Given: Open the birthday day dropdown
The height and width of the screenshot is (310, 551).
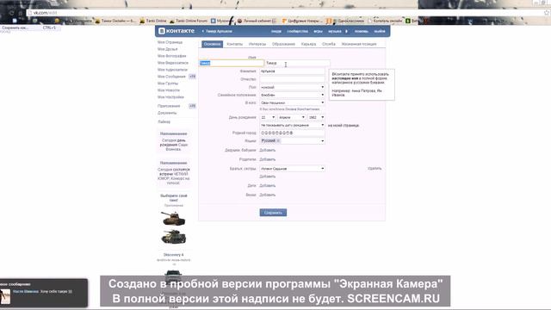Looking at the screenshot, I should click(x=268, y=117).
